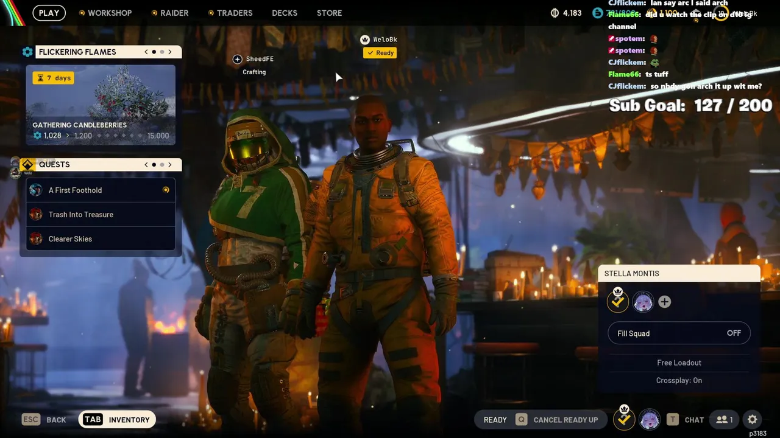Select second squad member avatar in panel
Screen dimensions: 780x438
pyautogui.click(x=643, y=302)
